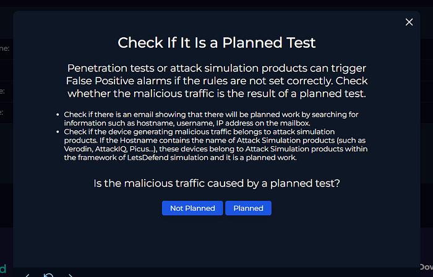The width and height of the screenshot is (433, 277).
Task: Advance with the right arrow icon
Action: (x=71, y=275)
